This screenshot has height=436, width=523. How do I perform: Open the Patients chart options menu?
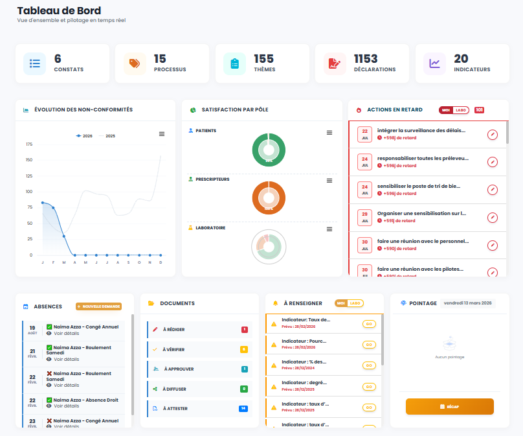[329, 133]
